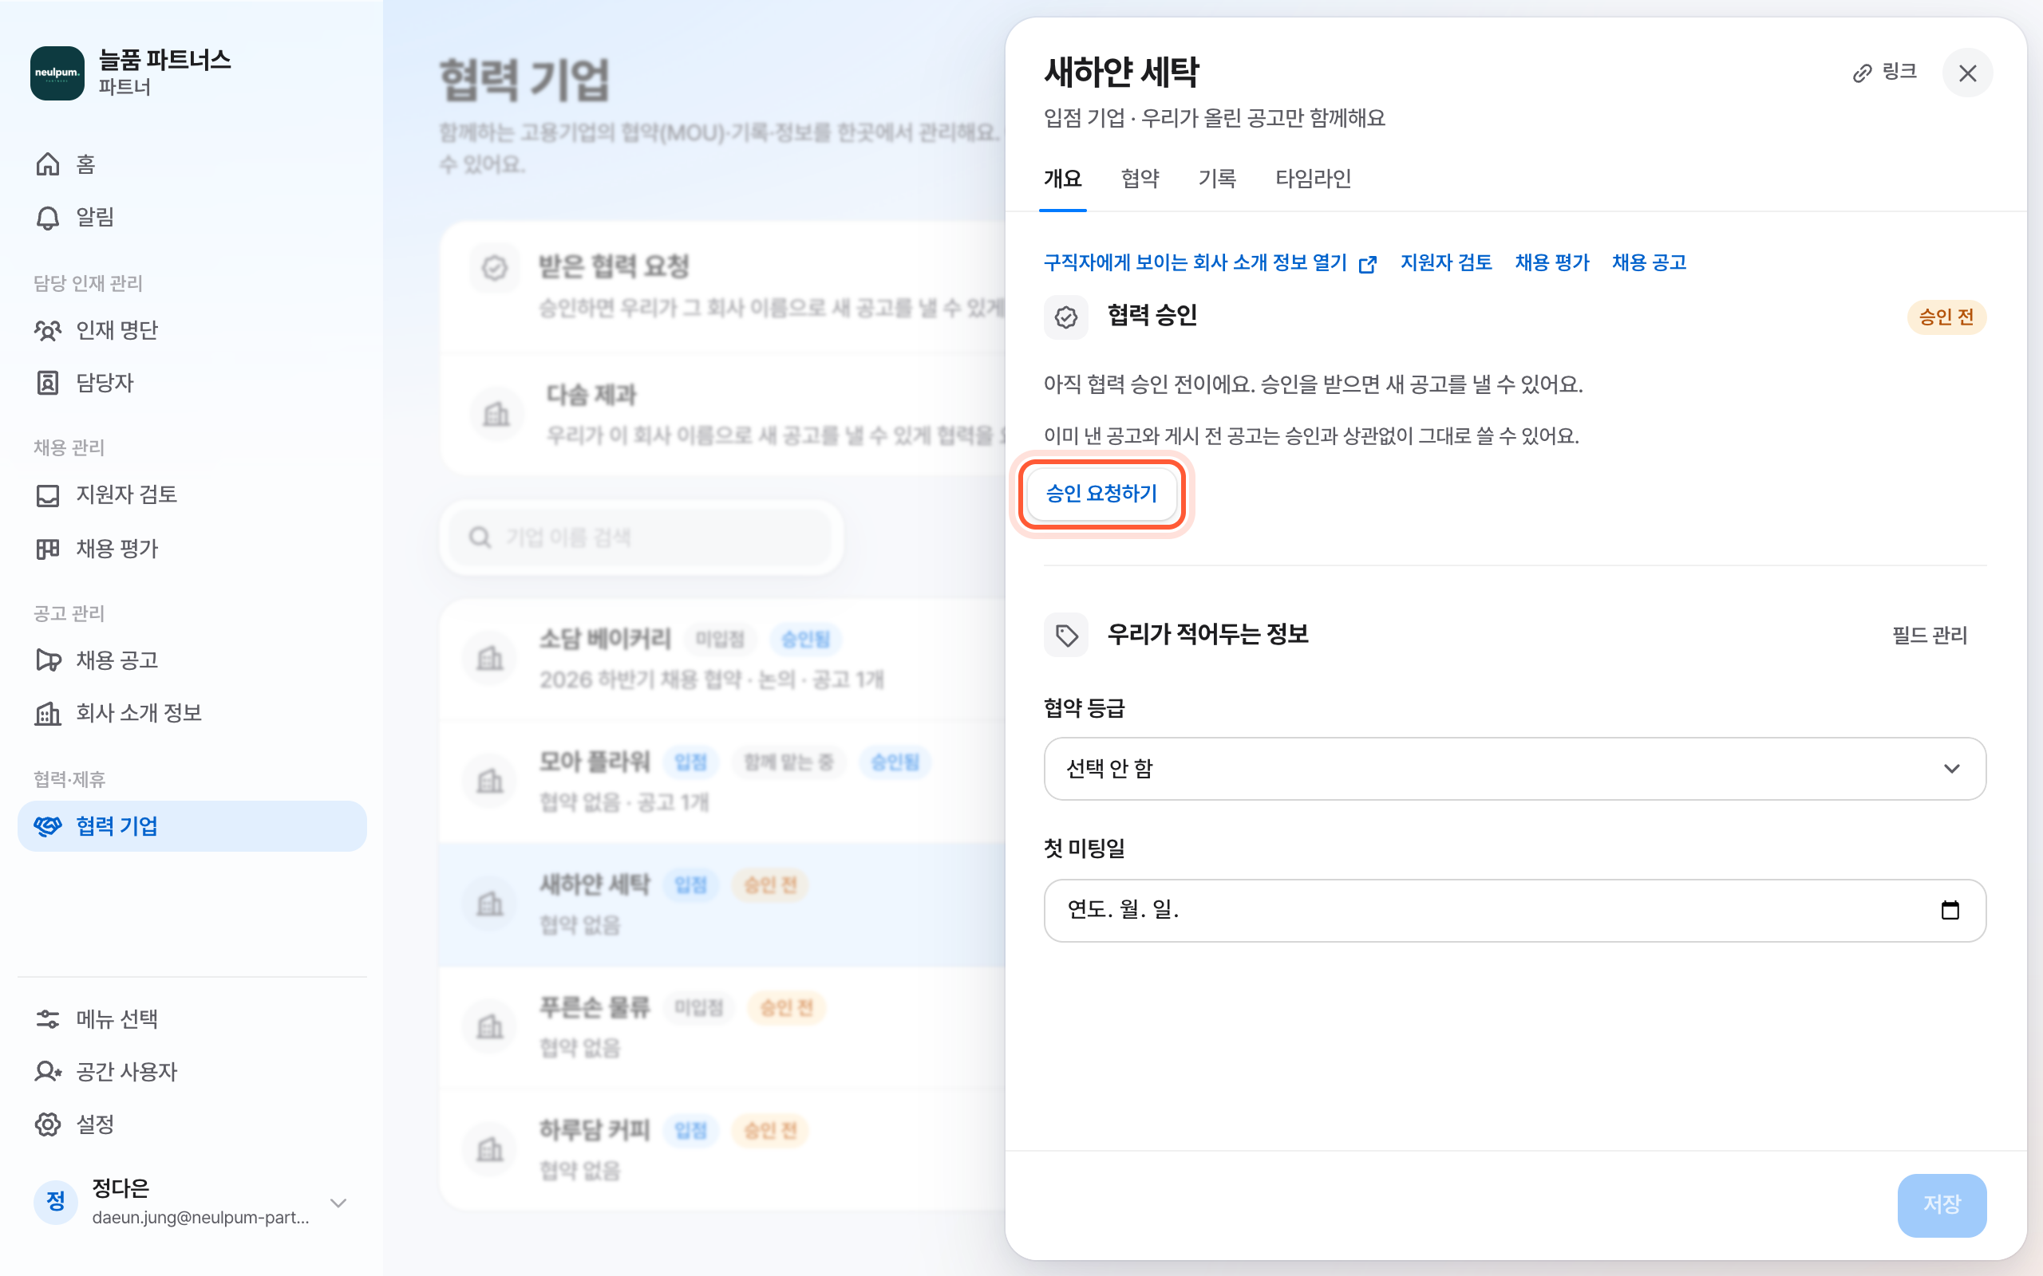Click the user-star icon beside 공간 사용자
Image resolution: width=2043 pixels, height=1276 pixels.
pyautogui.click(x=48, y=1072)
